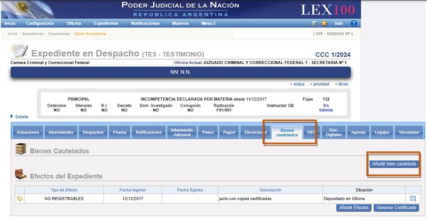Switch to the Agenda tab
The width and height of the screenshot is (427, 221).
358,132
